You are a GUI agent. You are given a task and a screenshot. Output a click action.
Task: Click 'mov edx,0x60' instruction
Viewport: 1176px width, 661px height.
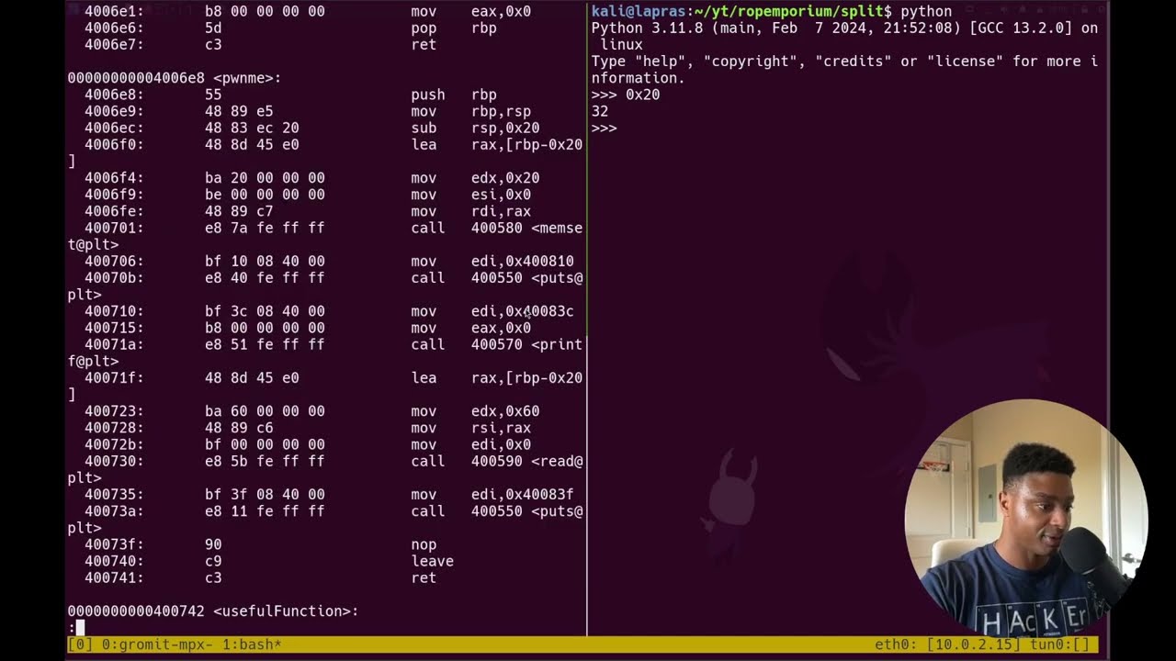click(475, 411)
